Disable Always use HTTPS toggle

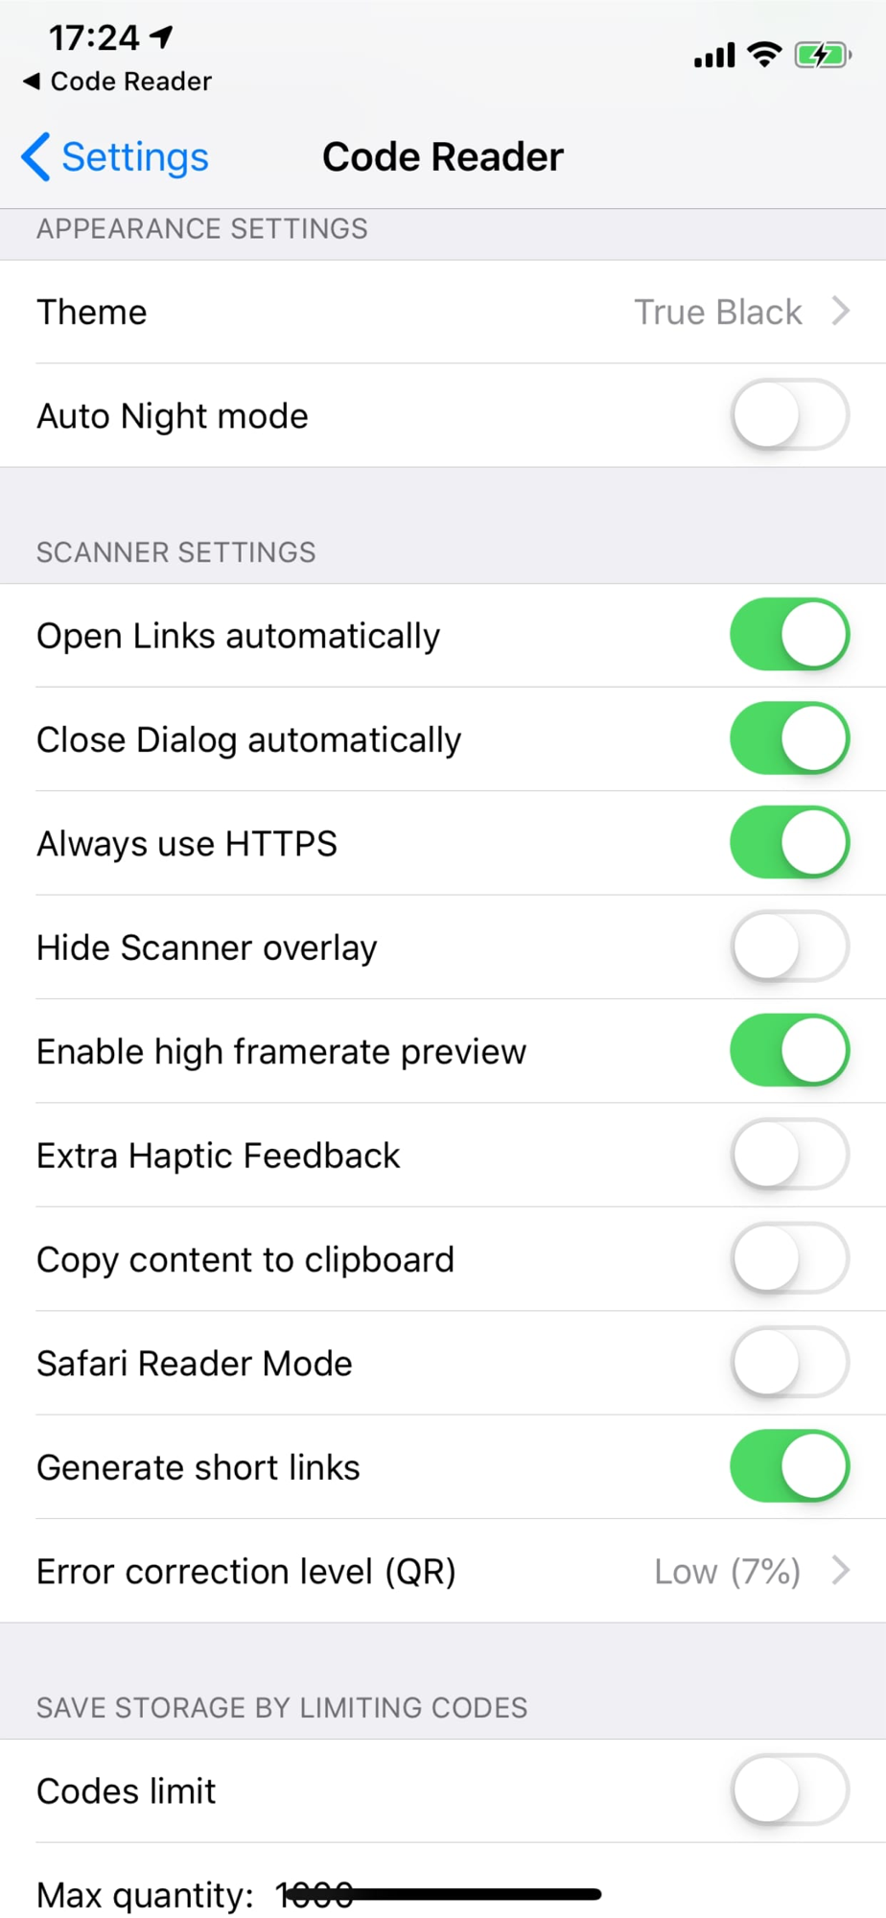pos(789,843)
